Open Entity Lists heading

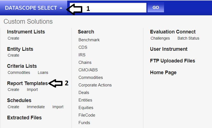(x=20, y=49)
